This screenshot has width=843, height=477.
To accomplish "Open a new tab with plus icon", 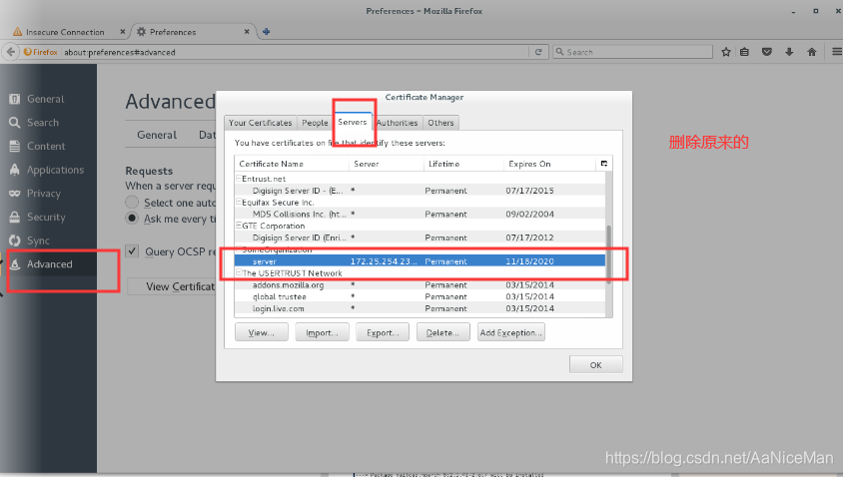I will click(x=266, y=32).
